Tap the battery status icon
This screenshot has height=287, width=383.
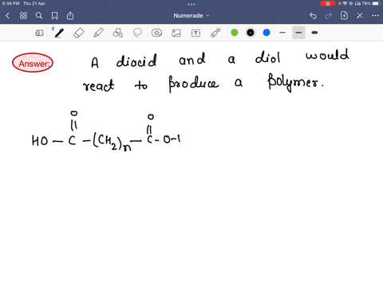pos(377,3)
